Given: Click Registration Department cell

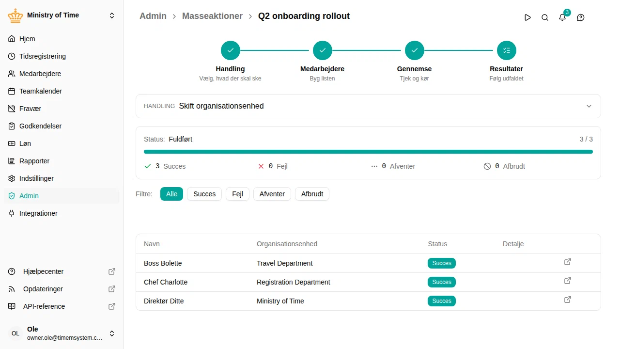Looking at the screenshot, I should click(x=294, y=282).
